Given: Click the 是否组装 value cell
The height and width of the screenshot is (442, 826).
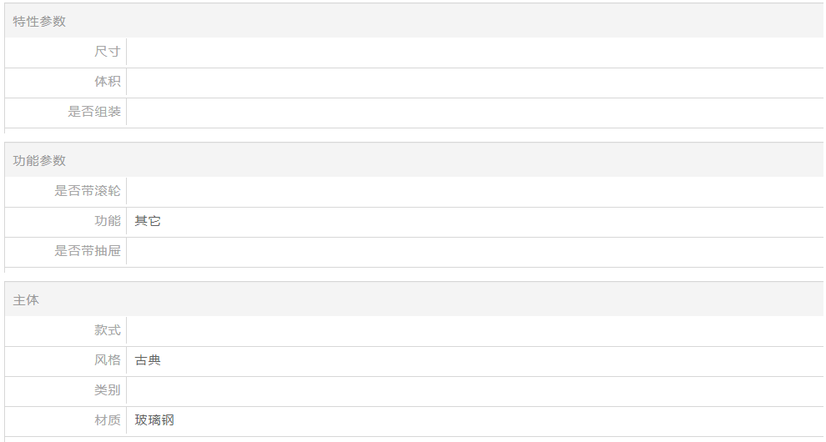Looking at the screenshot, I should (x=476, y=112).
